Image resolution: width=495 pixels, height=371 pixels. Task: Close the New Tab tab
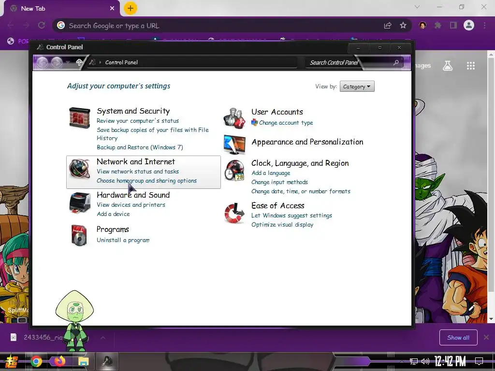coord(112,9)
